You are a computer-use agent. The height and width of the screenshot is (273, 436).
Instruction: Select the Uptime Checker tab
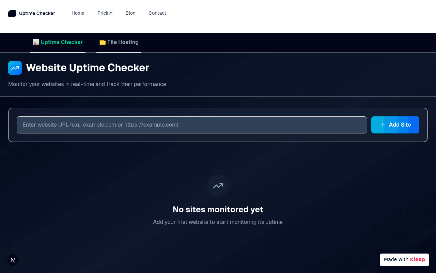tap(58, 42)
